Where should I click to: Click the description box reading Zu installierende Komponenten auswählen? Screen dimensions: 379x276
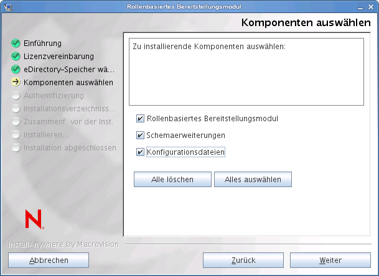pyautogui.click(x=246, y=71)
